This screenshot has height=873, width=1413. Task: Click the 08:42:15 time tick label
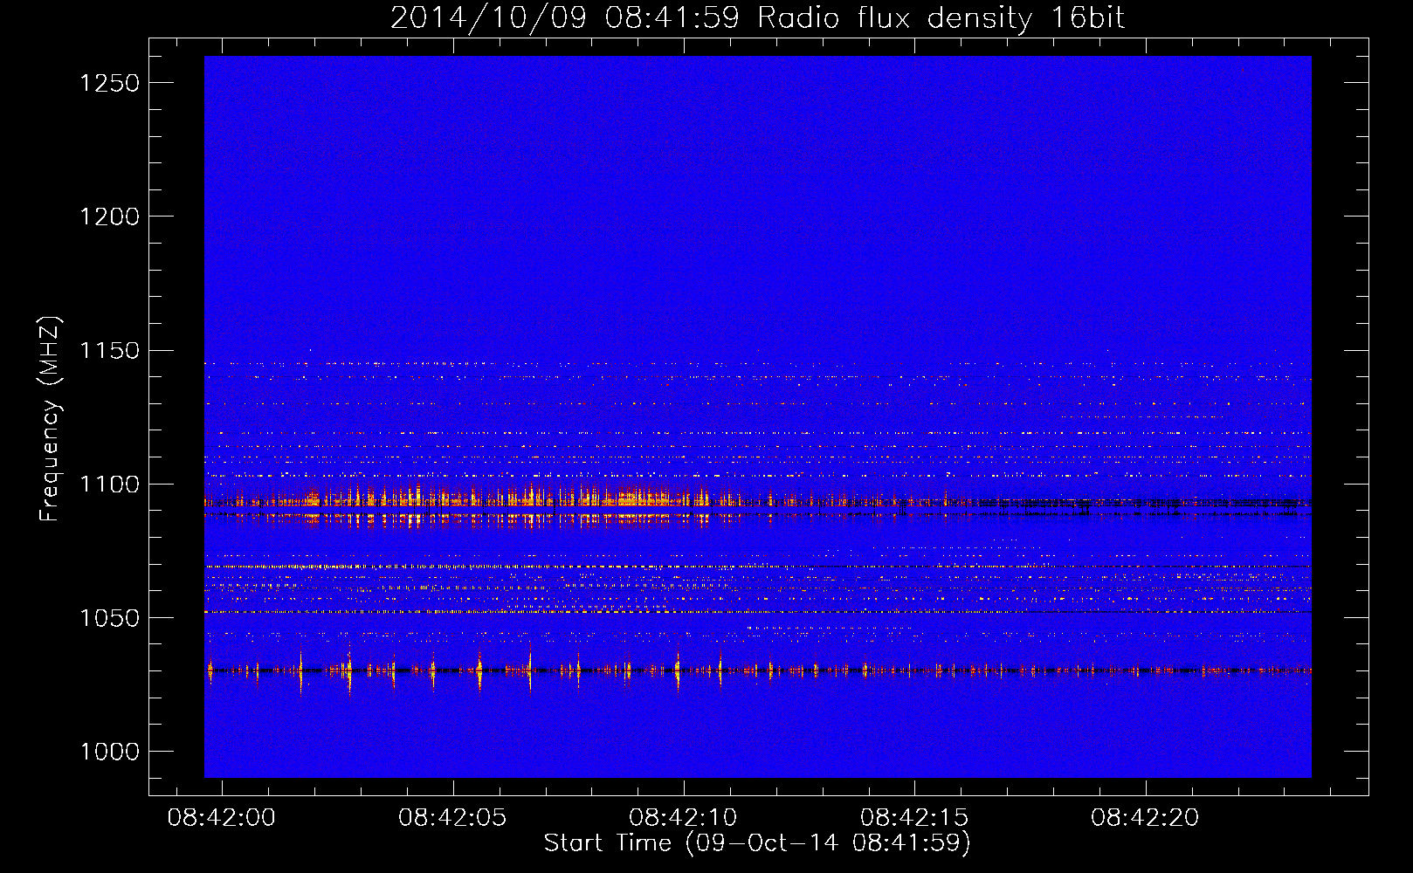[x=914, y=818]
